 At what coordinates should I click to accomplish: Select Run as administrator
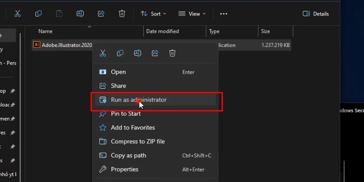(139, 100)
